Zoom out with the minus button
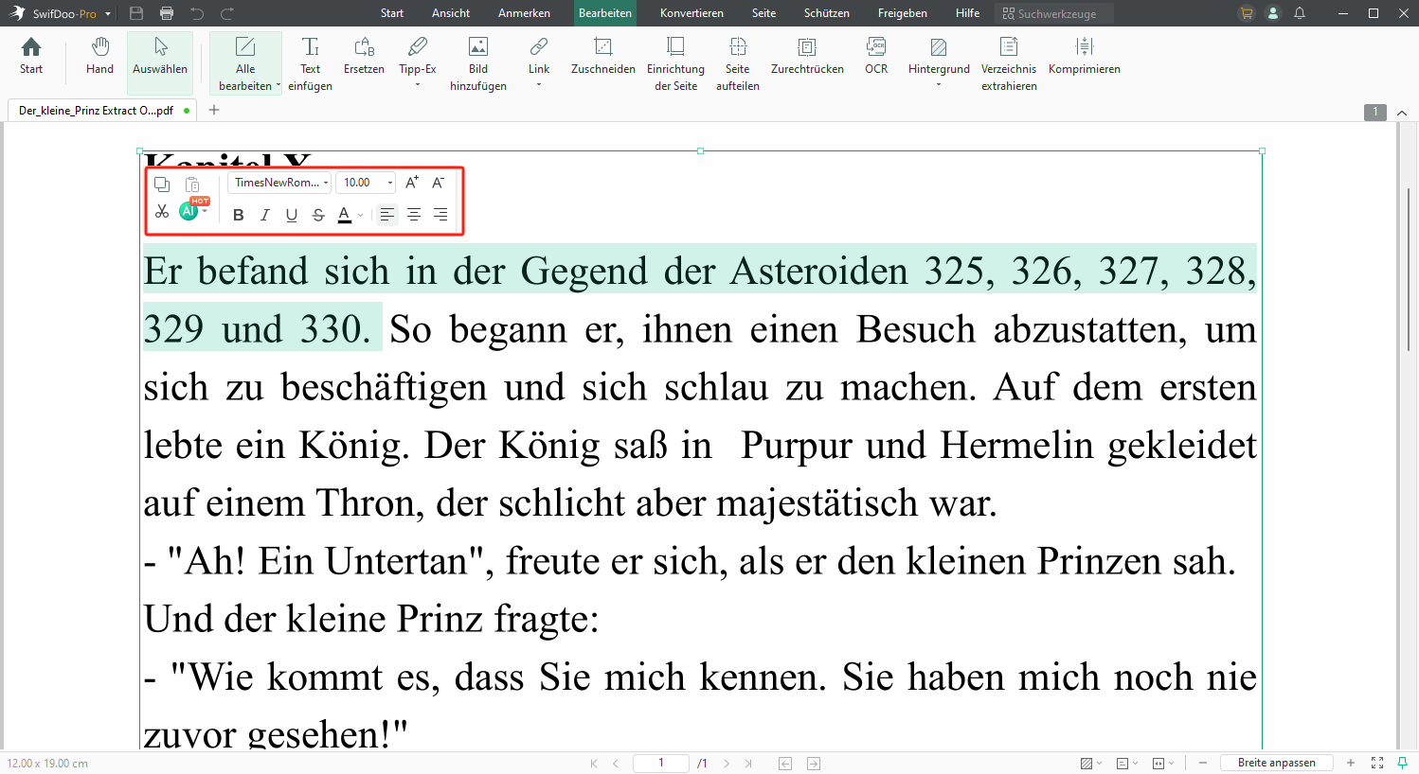This screenshot has height=774, width=1419. [x=1203, y=763]
